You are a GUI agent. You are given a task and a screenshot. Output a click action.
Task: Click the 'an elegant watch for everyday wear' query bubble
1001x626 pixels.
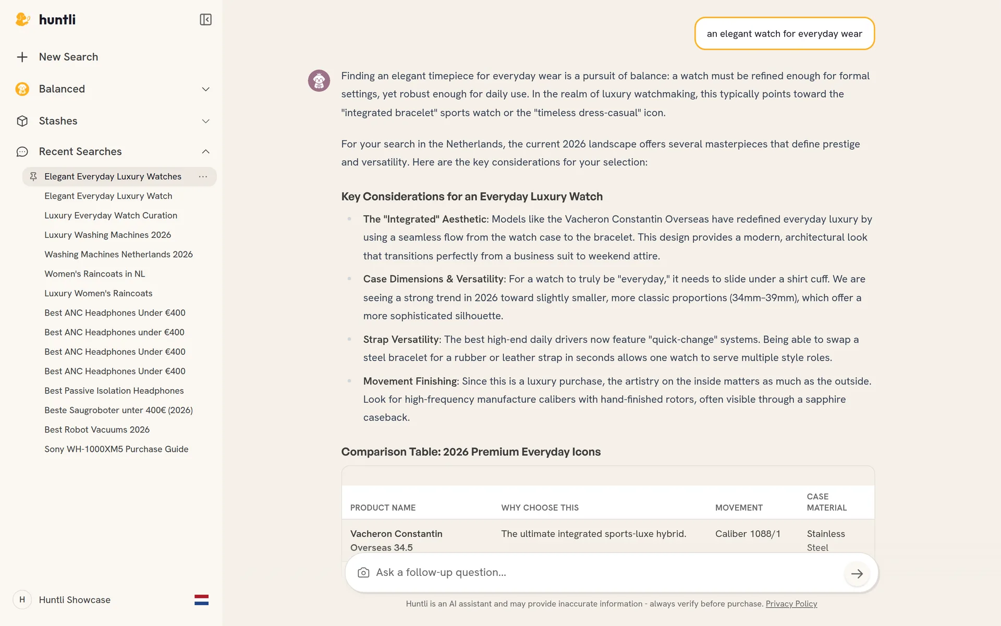(x=784, y=33)
